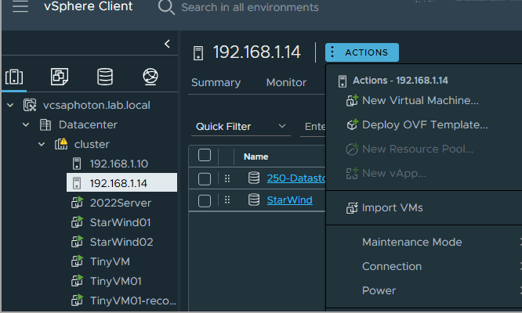Click the vCenter server icon
This screenshot has width=522, height=313.
pos(30,106)
